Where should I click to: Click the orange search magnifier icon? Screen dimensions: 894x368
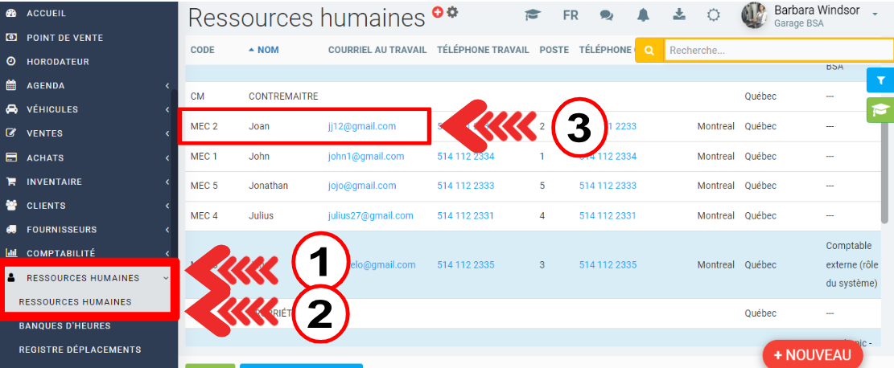(649, 50)
